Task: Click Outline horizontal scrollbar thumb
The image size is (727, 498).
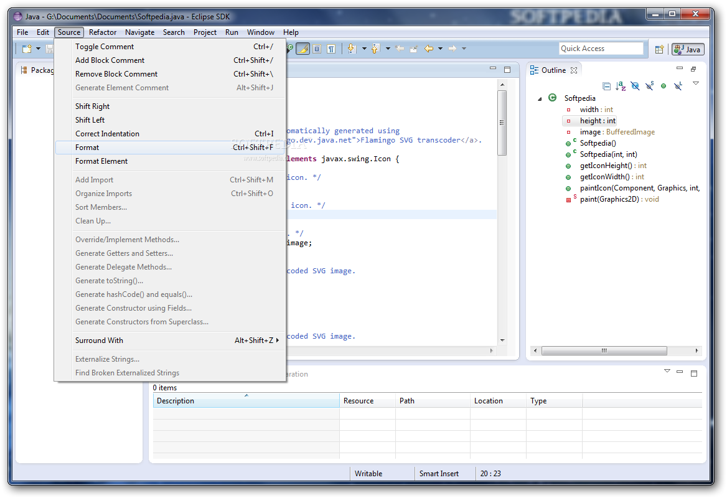Action: pyautogui.click(x=604, y=351)
